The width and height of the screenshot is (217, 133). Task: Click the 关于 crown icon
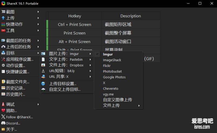[3, 129]
